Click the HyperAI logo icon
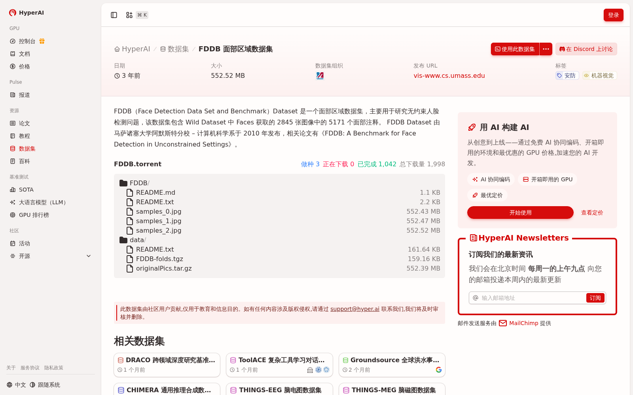 pyautogui.click(x=13, y=13)
